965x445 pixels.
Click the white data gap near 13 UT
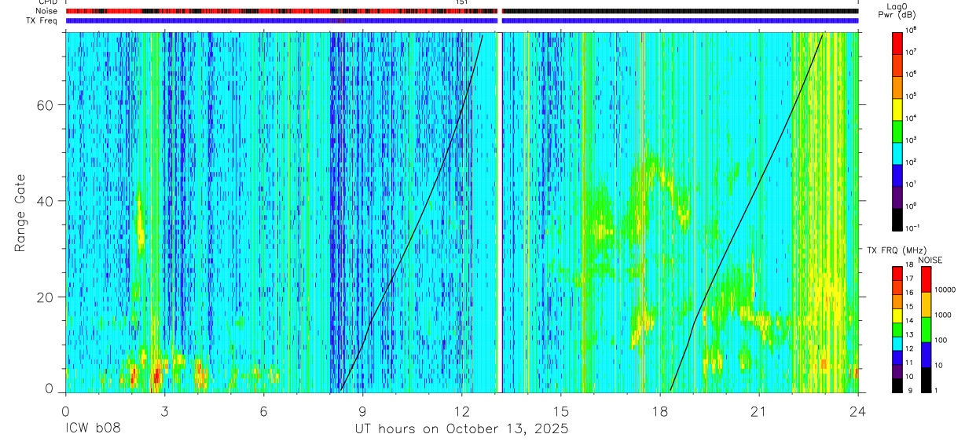(x=500, y=212)
